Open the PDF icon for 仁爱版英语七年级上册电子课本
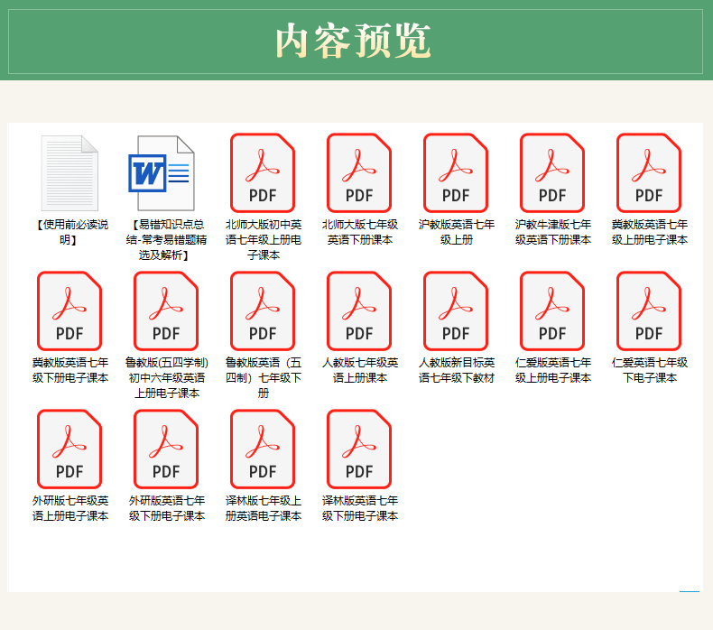The width and height of the screenshot is (713, 630). [552, 311]
